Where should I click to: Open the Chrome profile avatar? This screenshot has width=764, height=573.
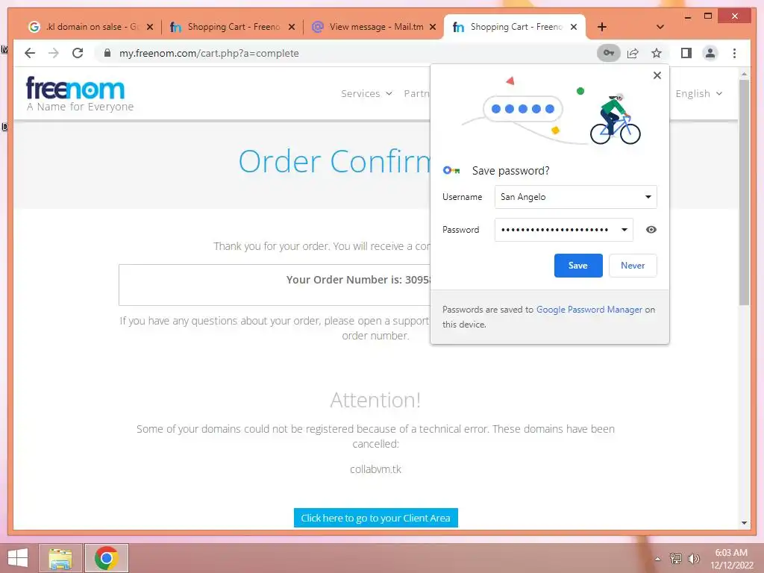pos(710,53)
